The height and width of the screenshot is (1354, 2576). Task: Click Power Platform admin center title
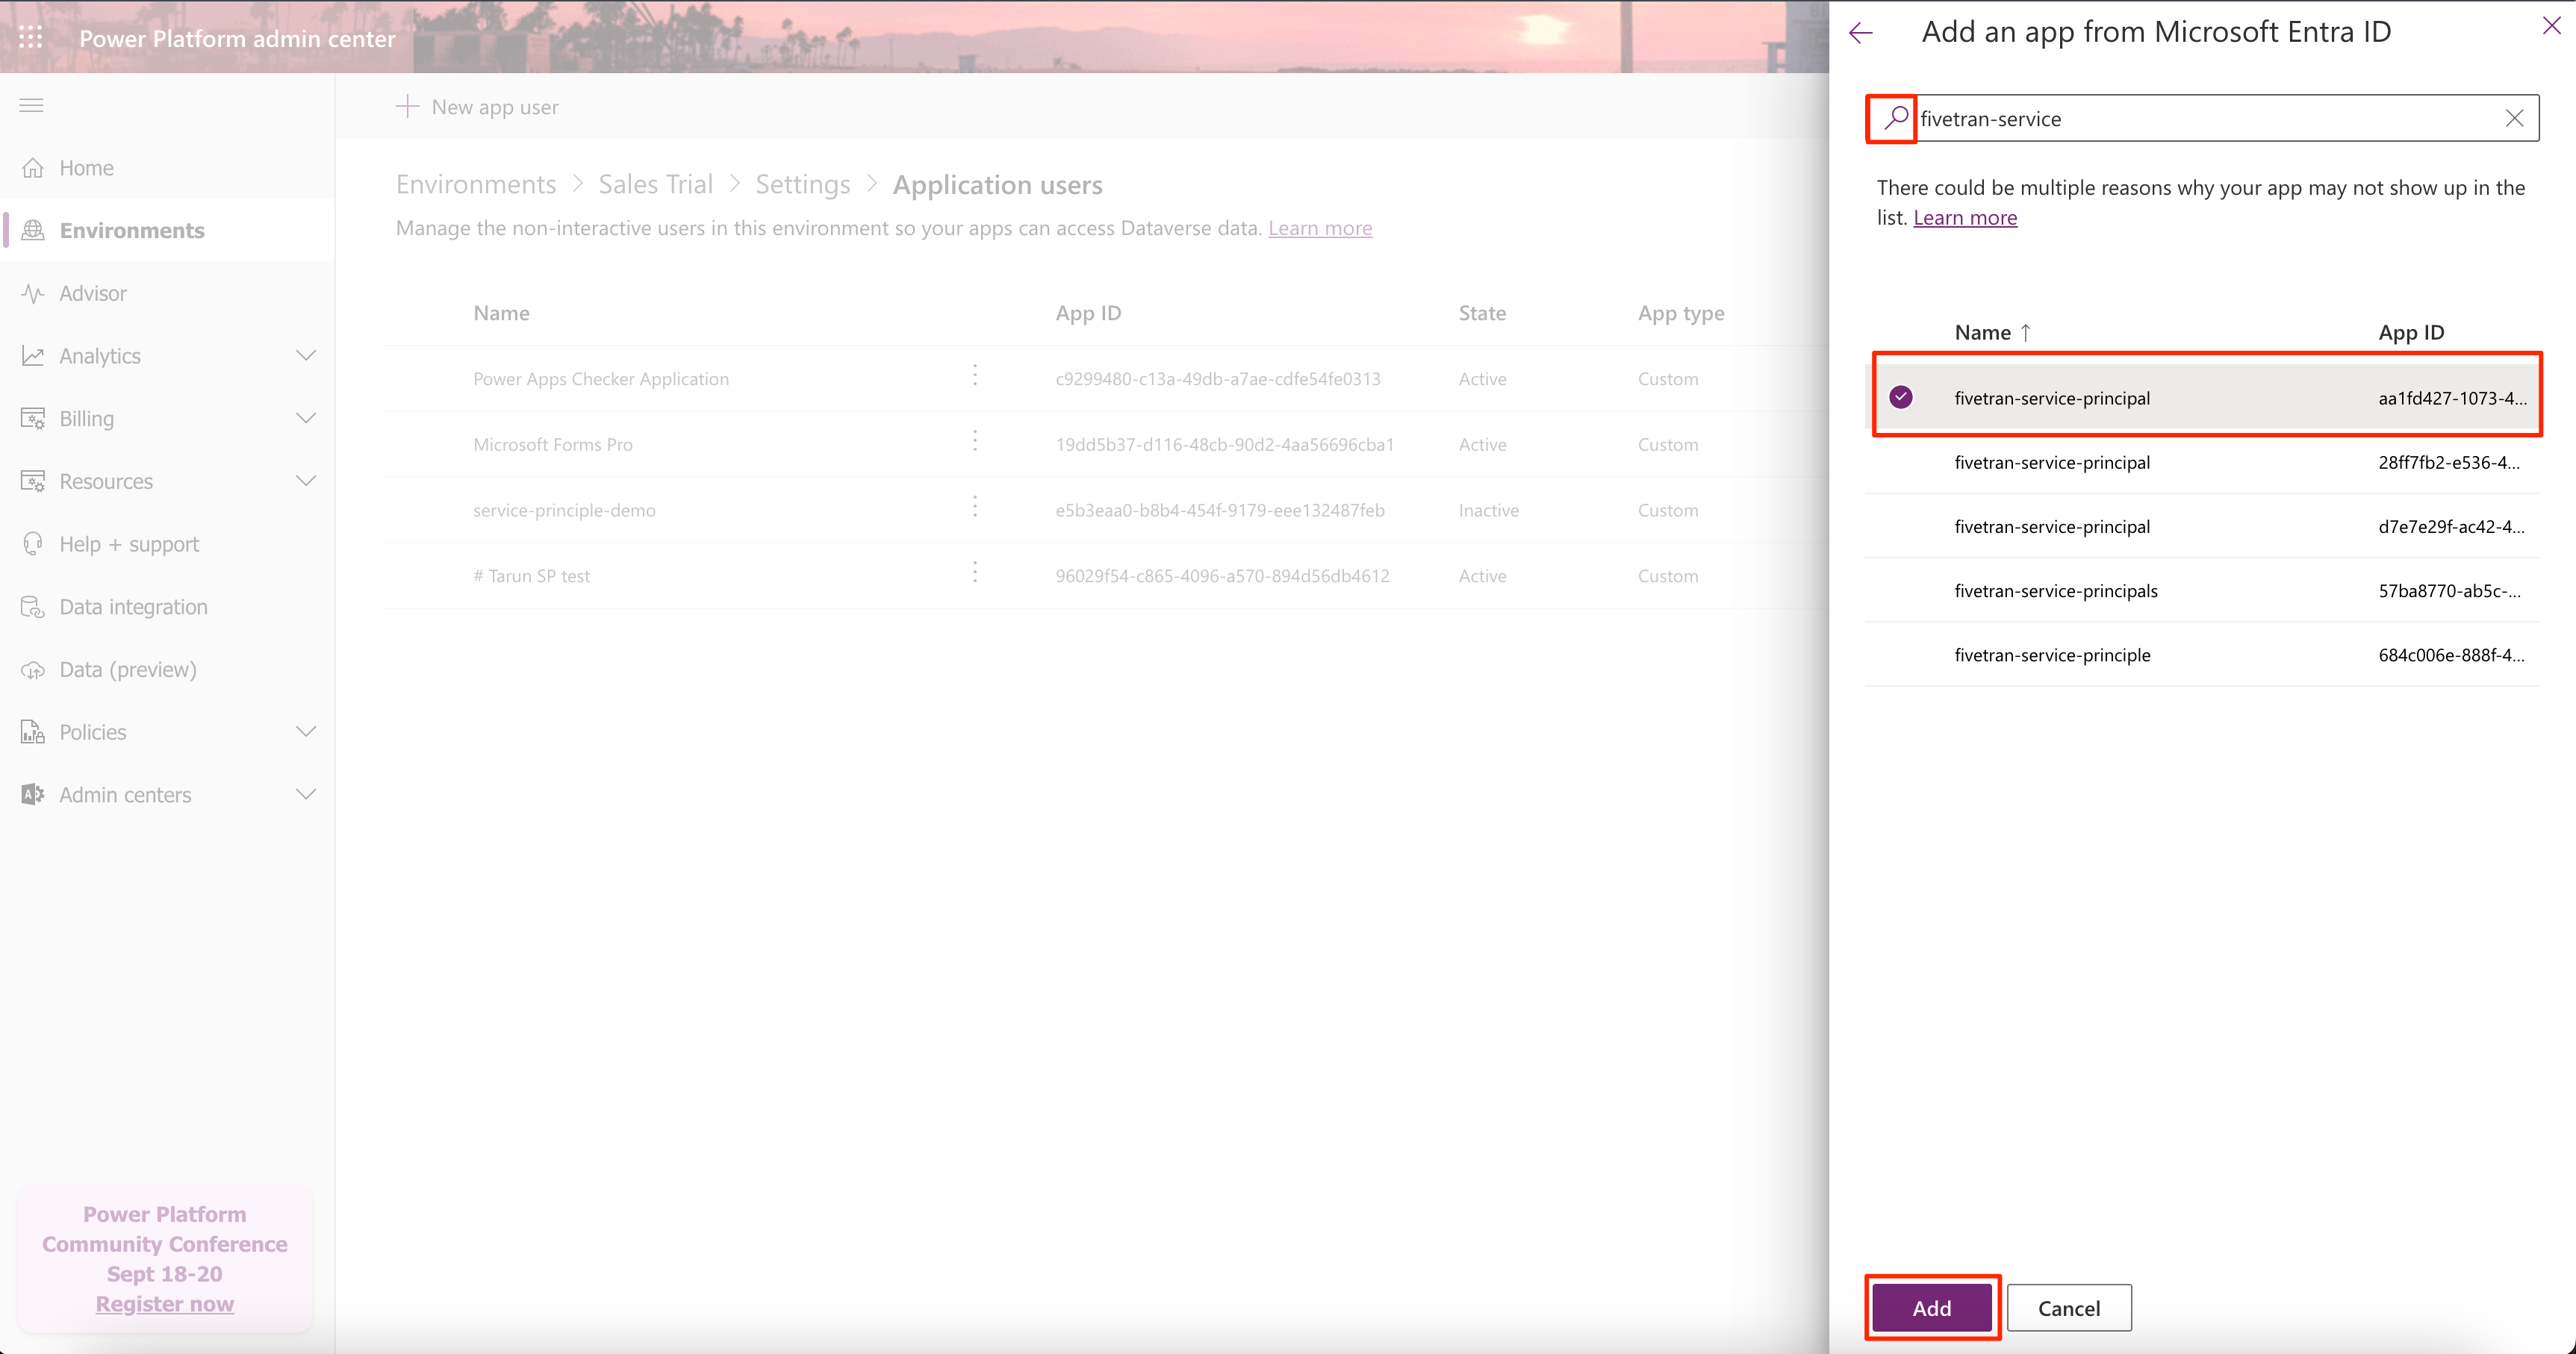(x=237, y=38)
